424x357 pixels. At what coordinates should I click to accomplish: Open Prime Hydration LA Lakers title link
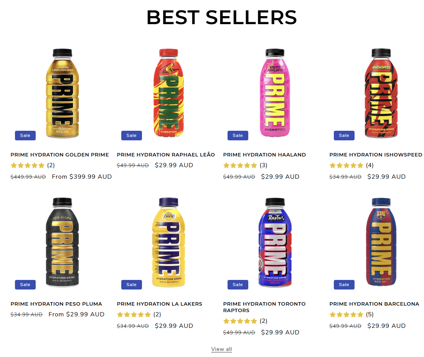click(159, 304)
